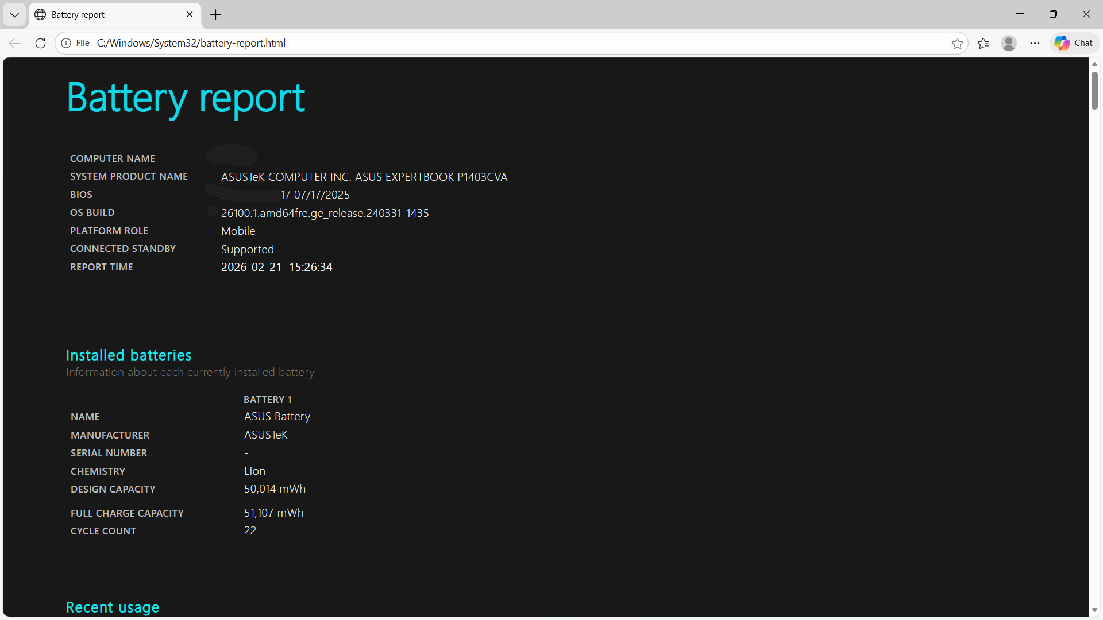1103x620 pixels.
Task: Click the 51,107 mWh full charge value
Action: pyautogui.click(x=273, y=513)
